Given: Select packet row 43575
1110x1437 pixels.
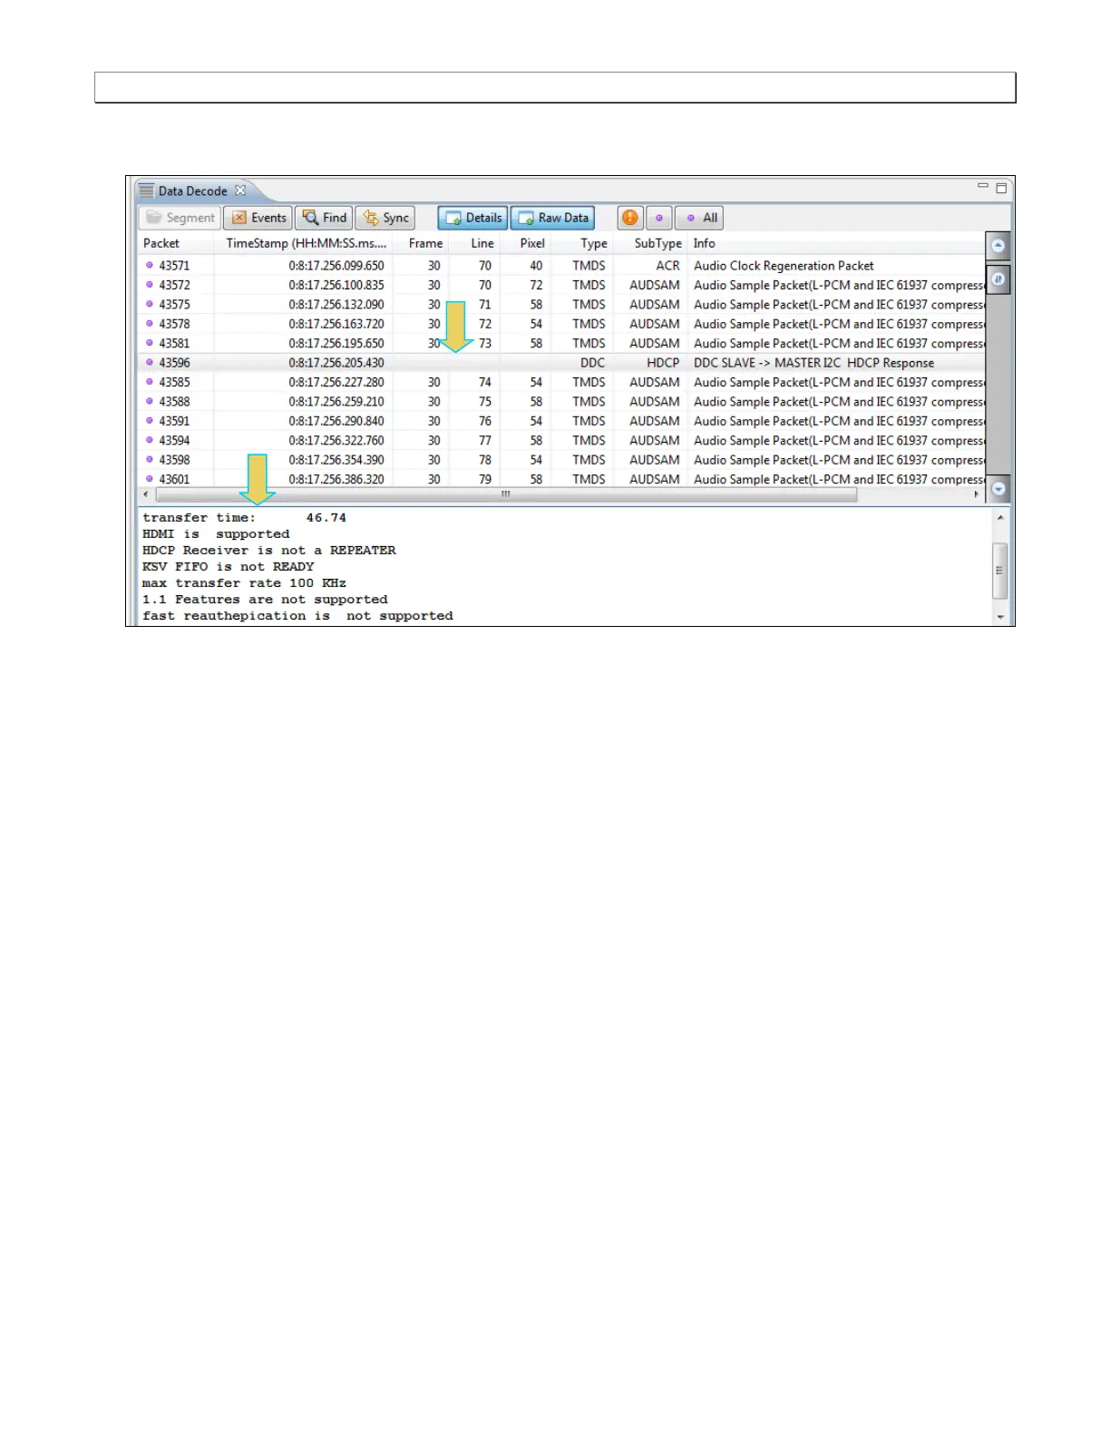Looking at the screenshot, I should click(560, 305).
